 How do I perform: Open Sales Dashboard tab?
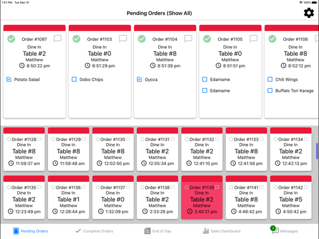(222, 231)
